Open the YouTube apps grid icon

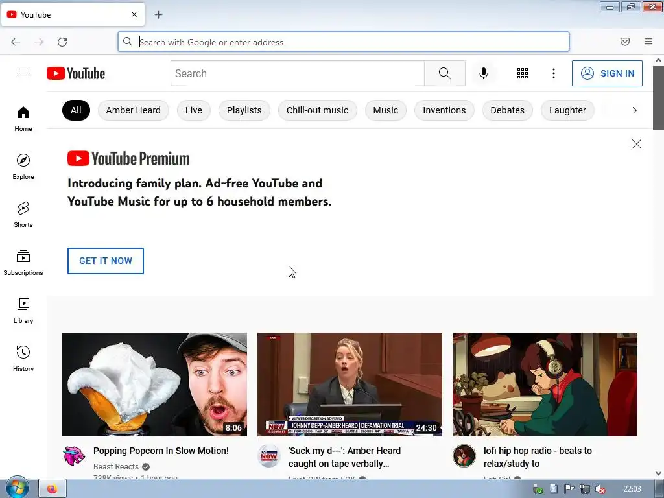pos(523,73)
